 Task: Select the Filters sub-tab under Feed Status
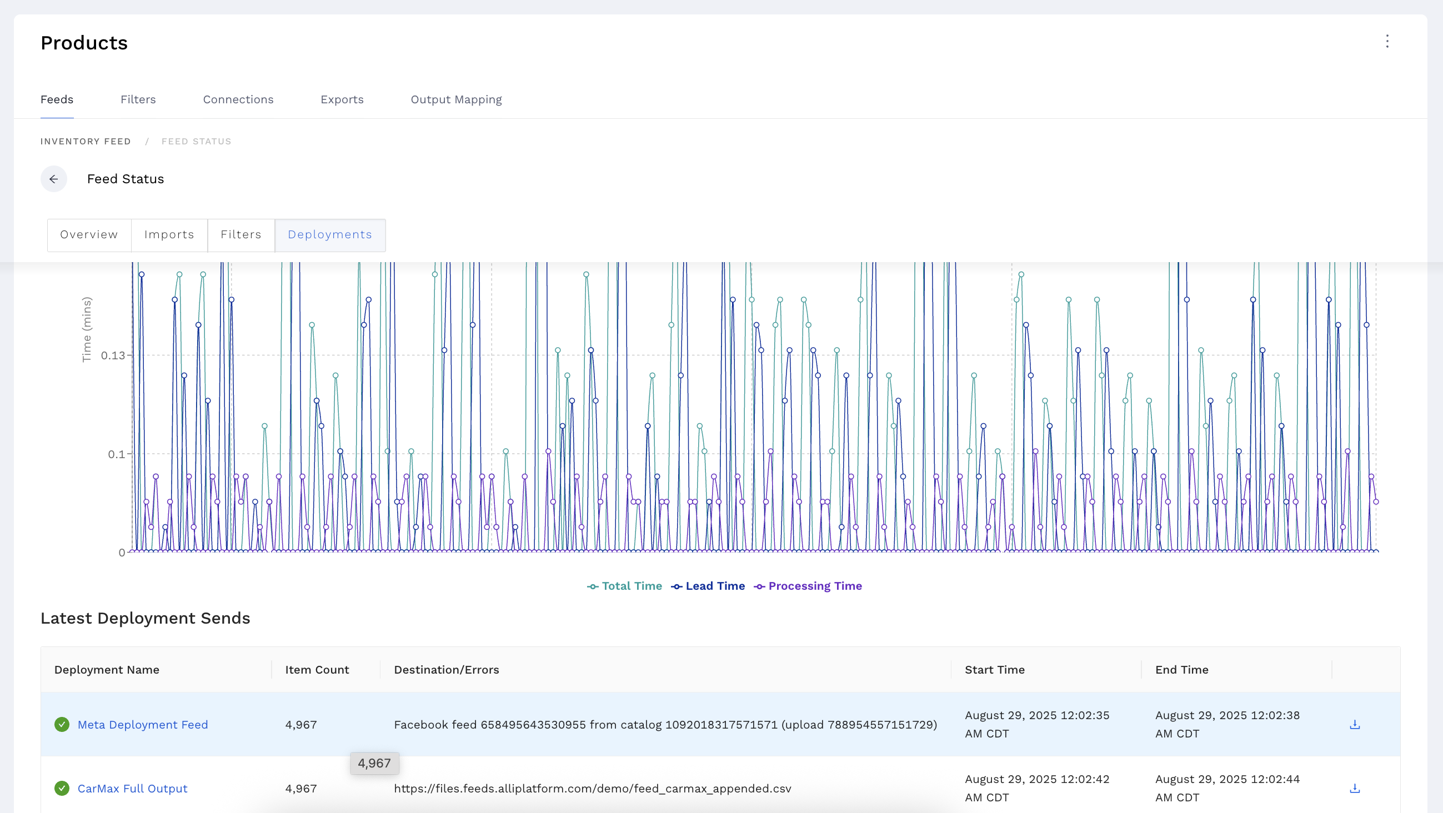(241, 234)
